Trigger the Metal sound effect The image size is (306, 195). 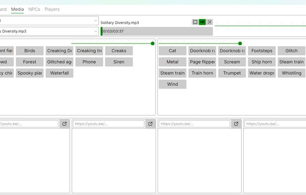coord(172,62)
